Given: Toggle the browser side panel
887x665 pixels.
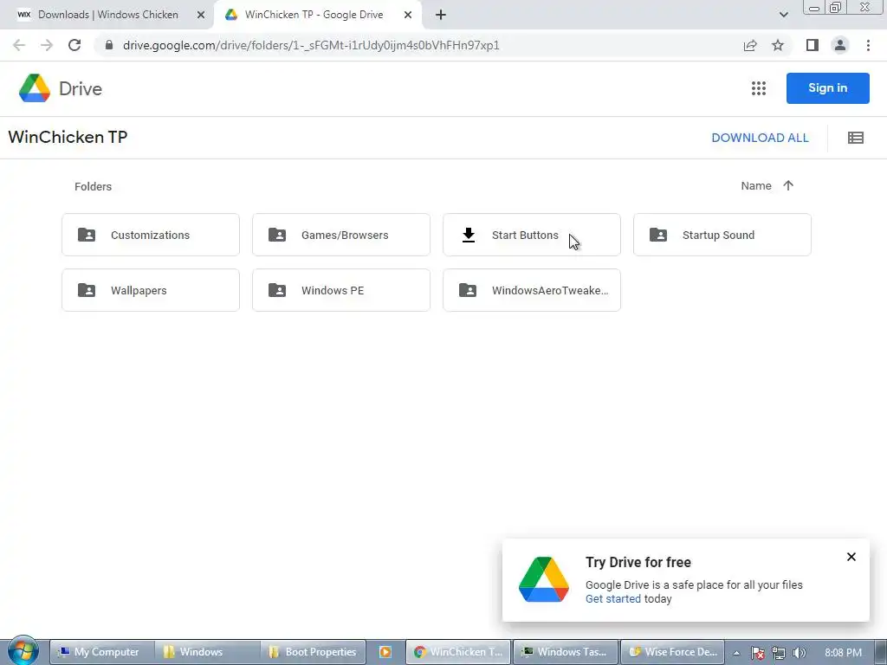Looking at the screenshot, I should coord(813,45).
